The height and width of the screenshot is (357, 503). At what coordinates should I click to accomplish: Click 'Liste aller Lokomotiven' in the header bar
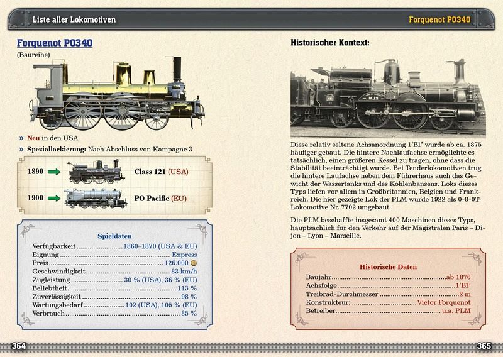pos(74,20)
